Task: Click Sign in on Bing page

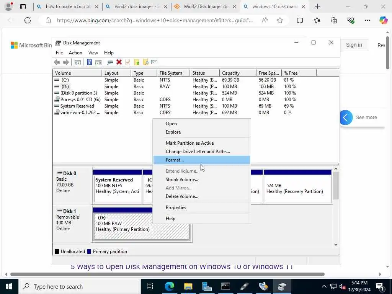Action: click(354, 45)
